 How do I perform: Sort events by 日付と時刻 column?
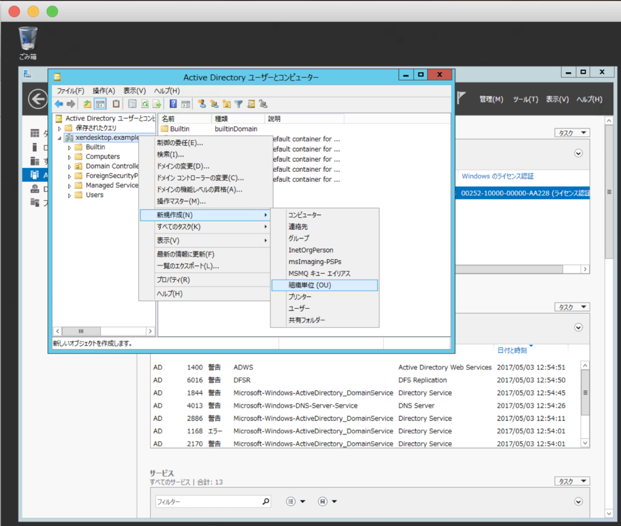click(x=512, y=350)
